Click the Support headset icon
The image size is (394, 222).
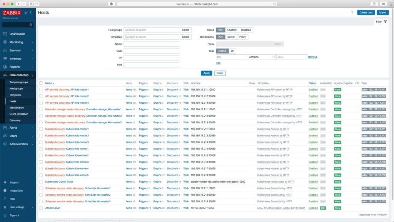tap(5, 182)
